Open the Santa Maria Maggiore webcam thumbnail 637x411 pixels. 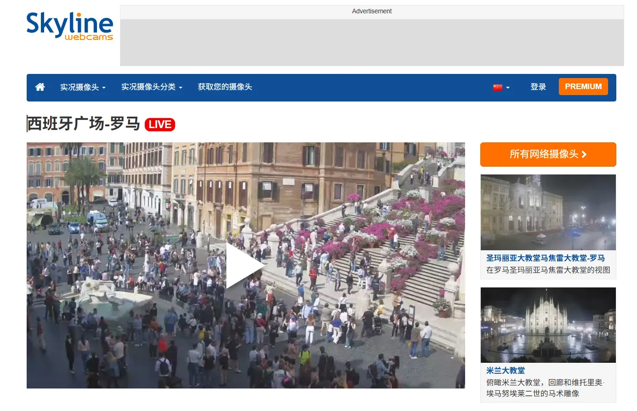pyautogui.click(x=548, y=212)
